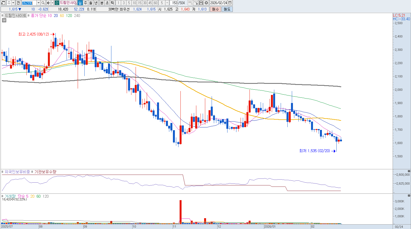Click the data table grid icon under chart title
The width and height of the screenshot is (411, 229).
[x=4, y=20]
